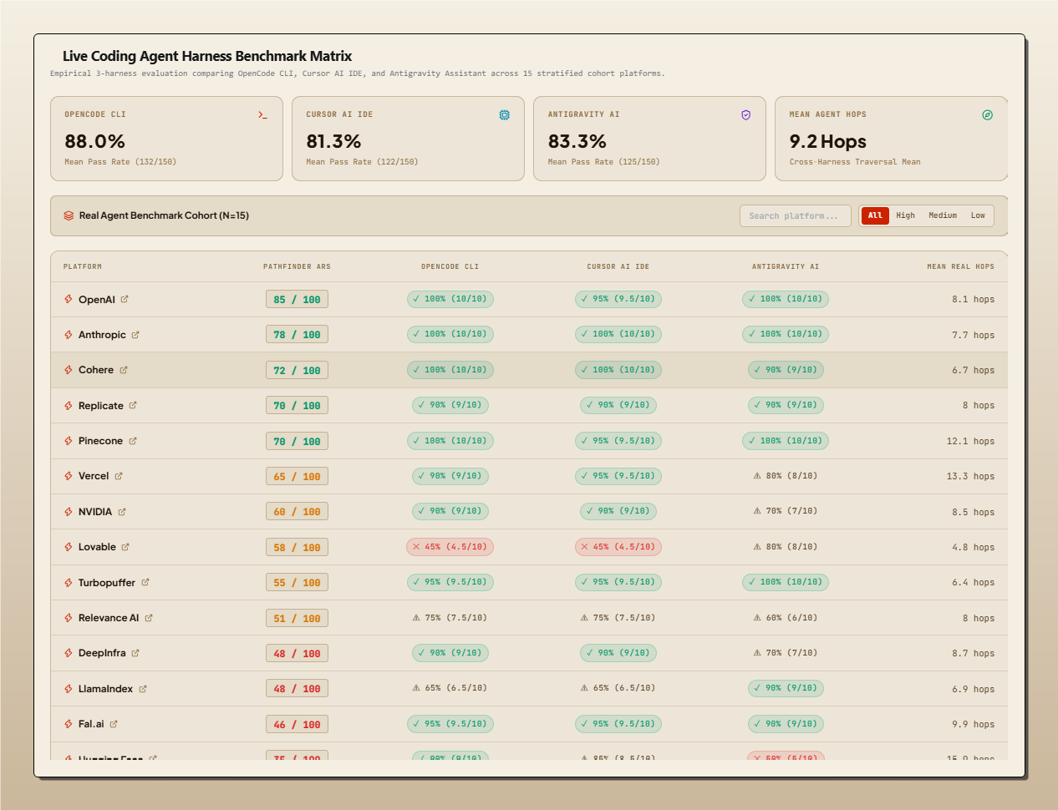Select the Medium filter tab

pyautogui.click(x=943, y=215)
